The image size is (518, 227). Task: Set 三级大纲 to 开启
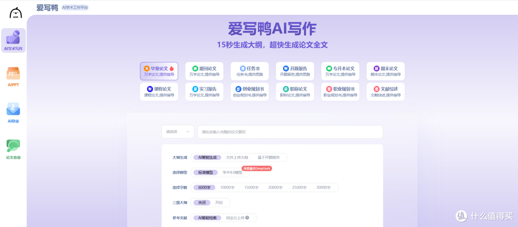coord(219,202)
